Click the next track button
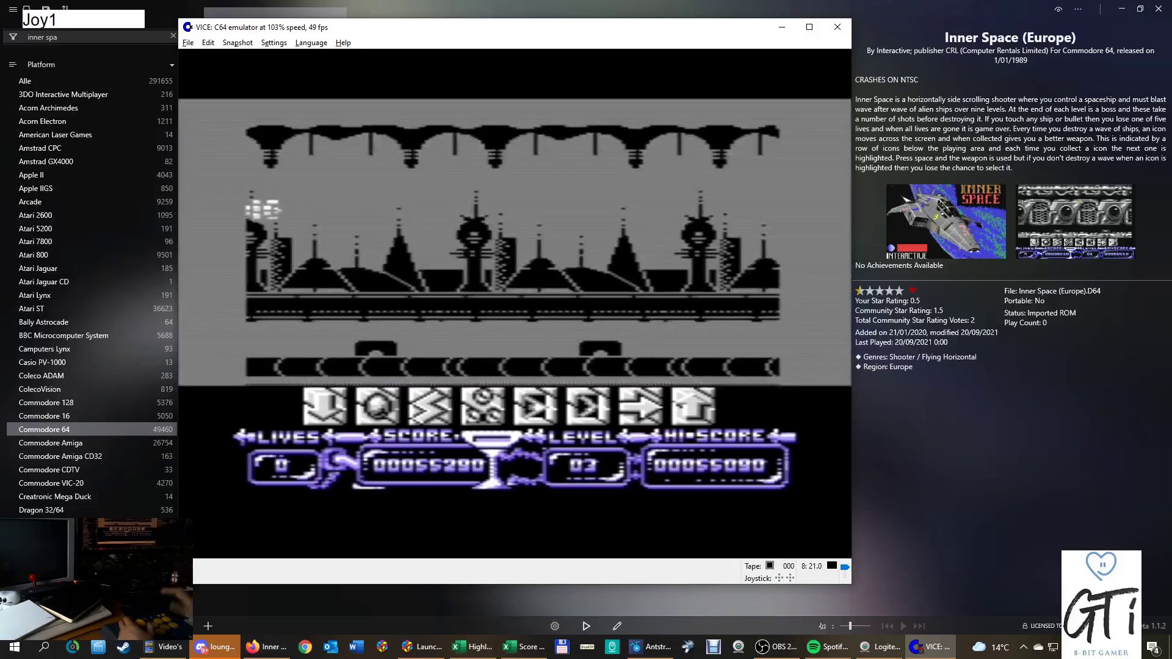1172x659 pixels. (x=919, y=626)
